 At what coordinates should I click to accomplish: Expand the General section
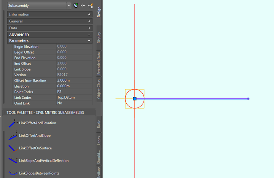point(89,21)
